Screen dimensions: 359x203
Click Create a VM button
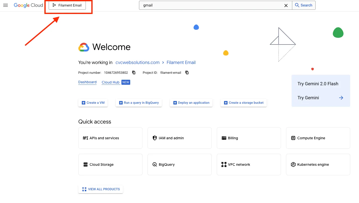click(93, 103)
